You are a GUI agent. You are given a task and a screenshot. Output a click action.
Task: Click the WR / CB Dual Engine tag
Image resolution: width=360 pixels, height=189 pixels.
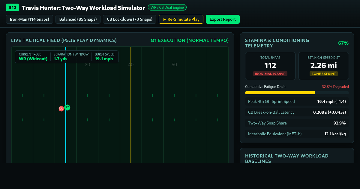(167, 7)
